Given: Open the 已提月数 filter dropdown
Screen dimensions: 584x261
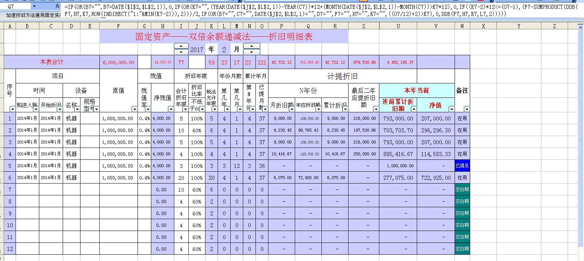Looking at the screenshot, I should pyautogui.click(x=265, y=109).
